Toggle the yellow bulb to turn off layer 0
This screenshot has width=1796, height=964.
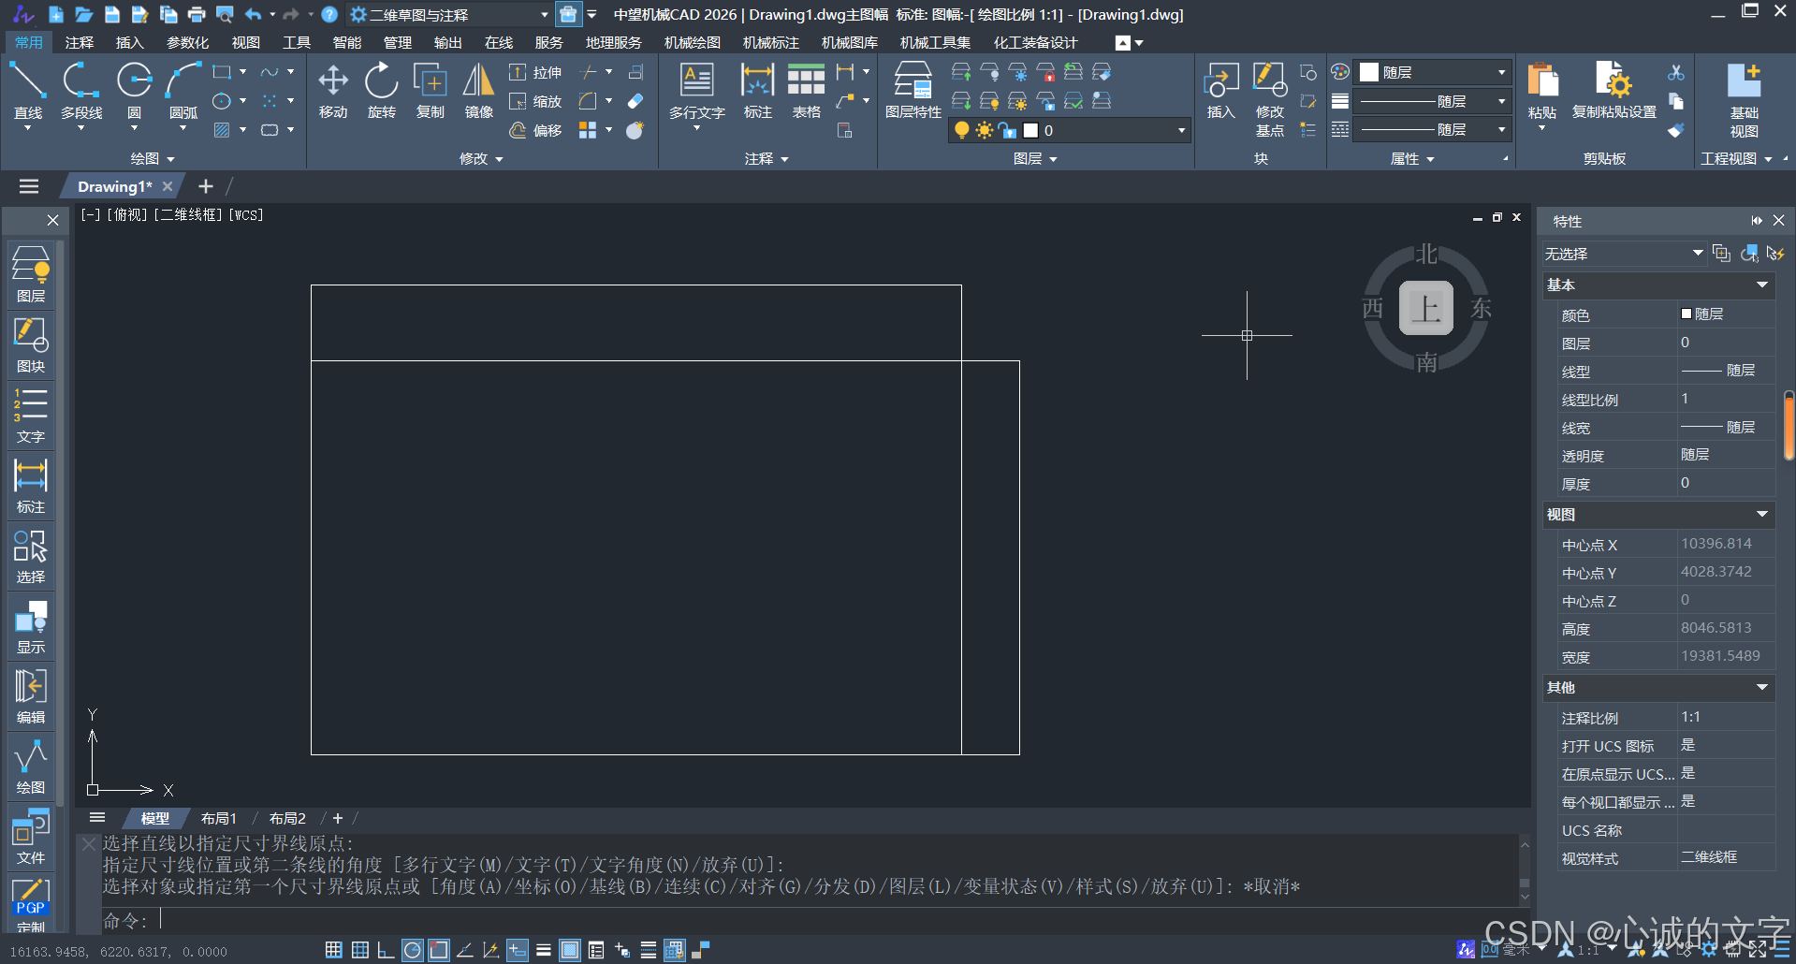coord(961,130)
